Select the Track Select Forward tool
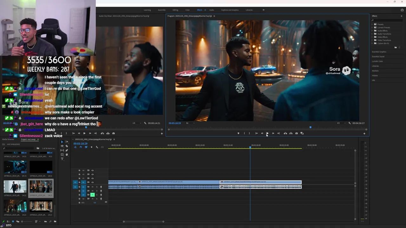 pos(67,142)
